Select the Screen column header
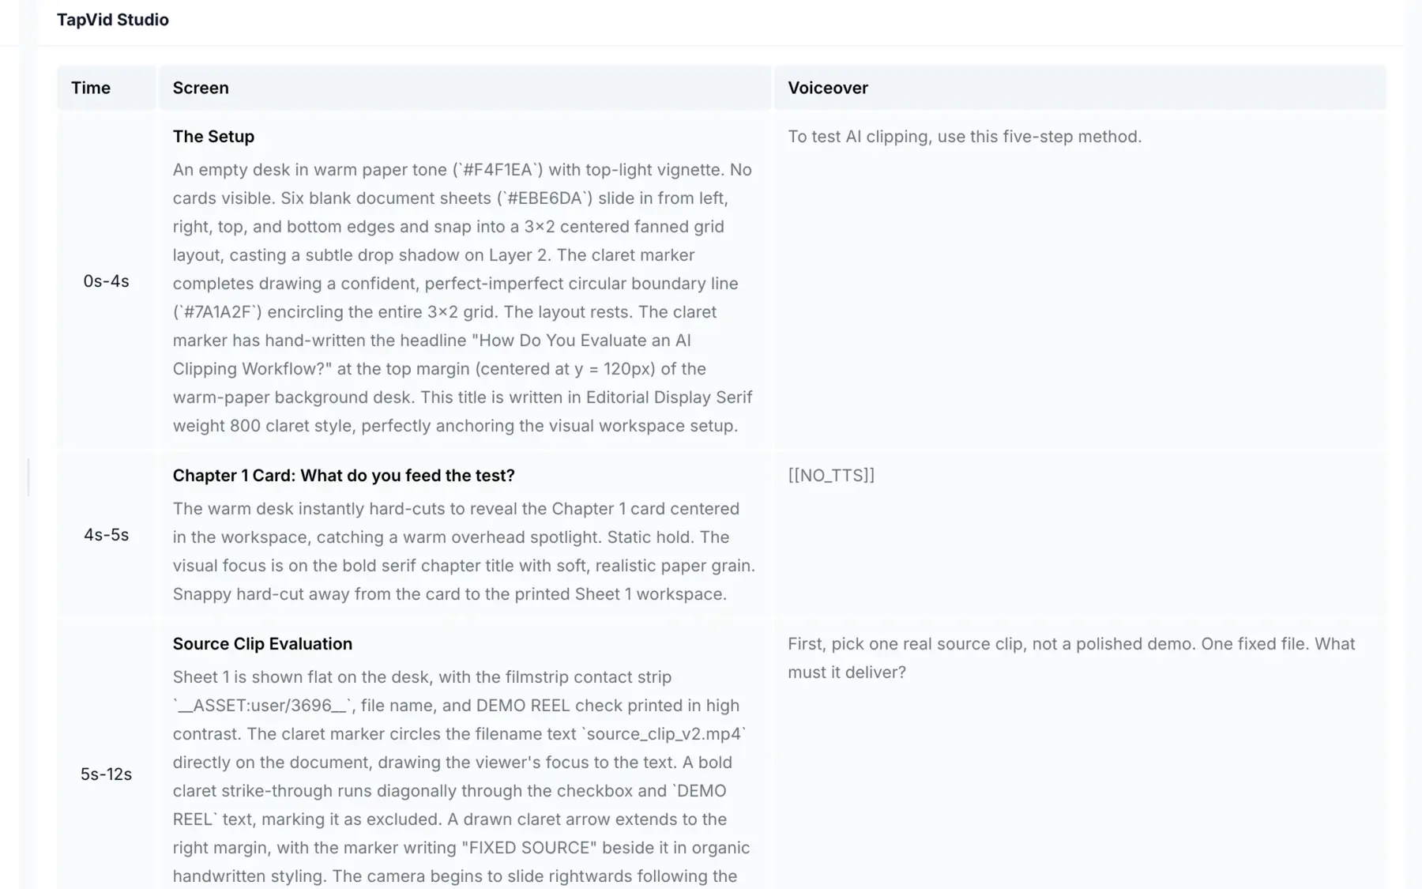Image resolution: width=1422 pixels, height=889 pixels. click(201, 88)
